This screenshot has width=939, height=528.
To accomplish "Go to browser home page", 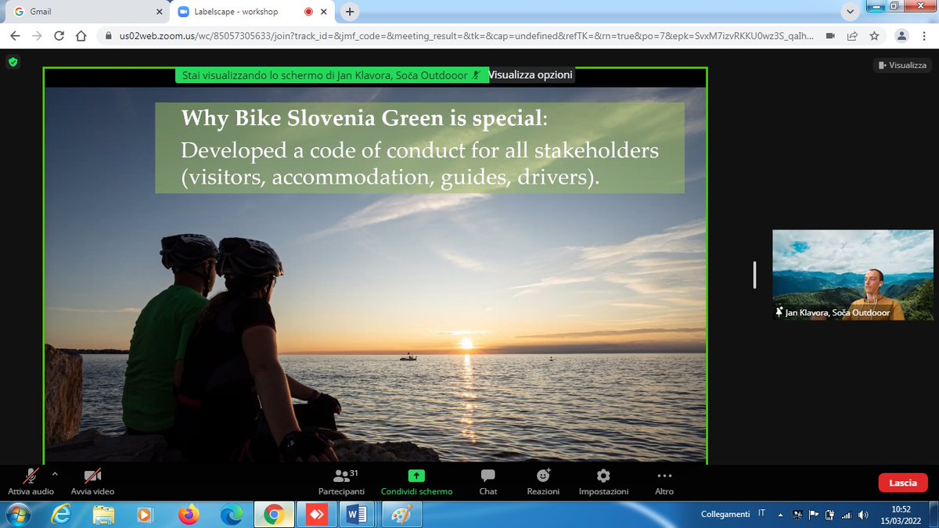I will [x=81, y=36].
